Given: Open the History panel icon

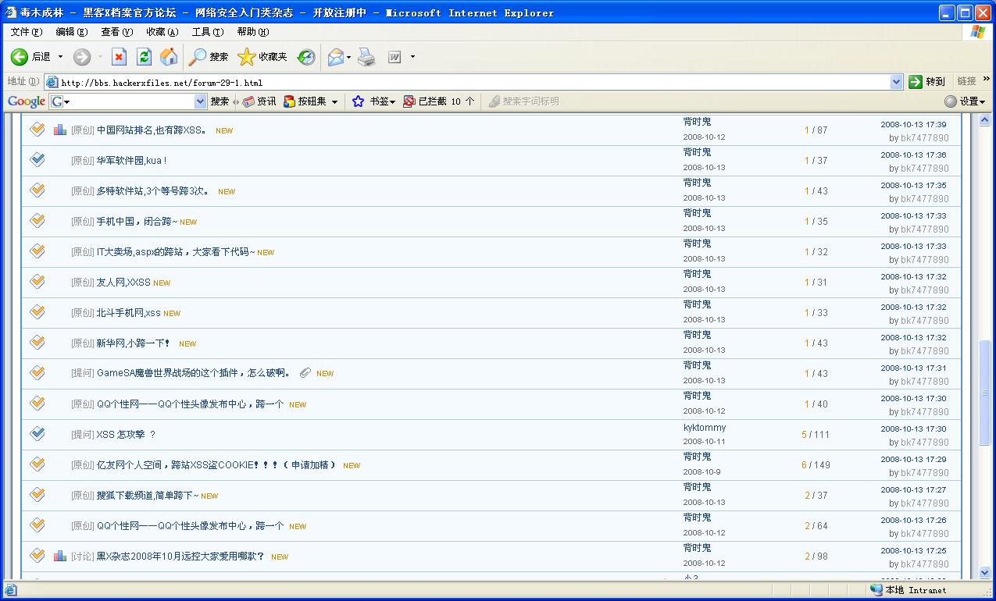Looking at the screenshot, I should (x=306, y=57).
